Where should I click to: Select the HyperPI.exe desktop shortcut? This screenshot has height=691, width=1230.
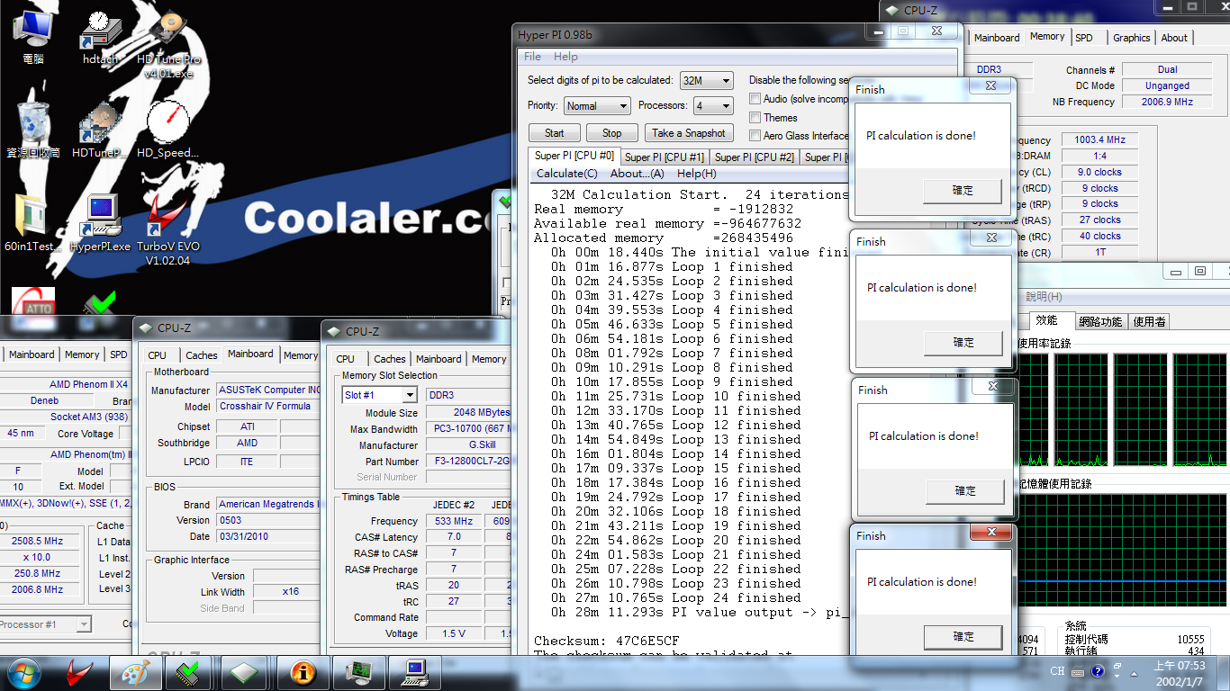[100, 223]
